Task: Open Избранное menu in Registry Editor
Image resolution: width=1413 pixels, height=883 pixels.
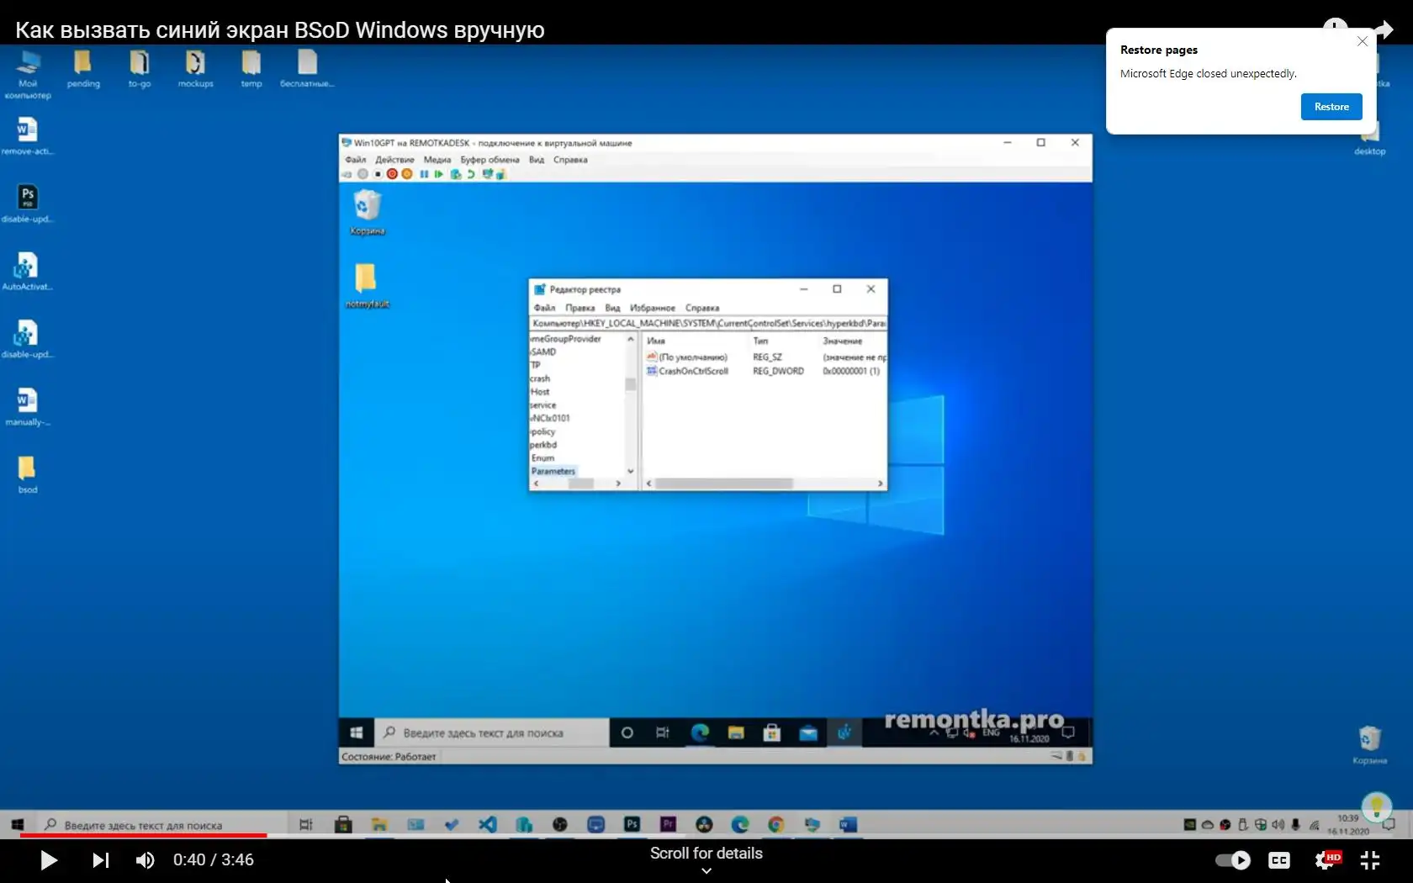Action: (x=653, y=308)
